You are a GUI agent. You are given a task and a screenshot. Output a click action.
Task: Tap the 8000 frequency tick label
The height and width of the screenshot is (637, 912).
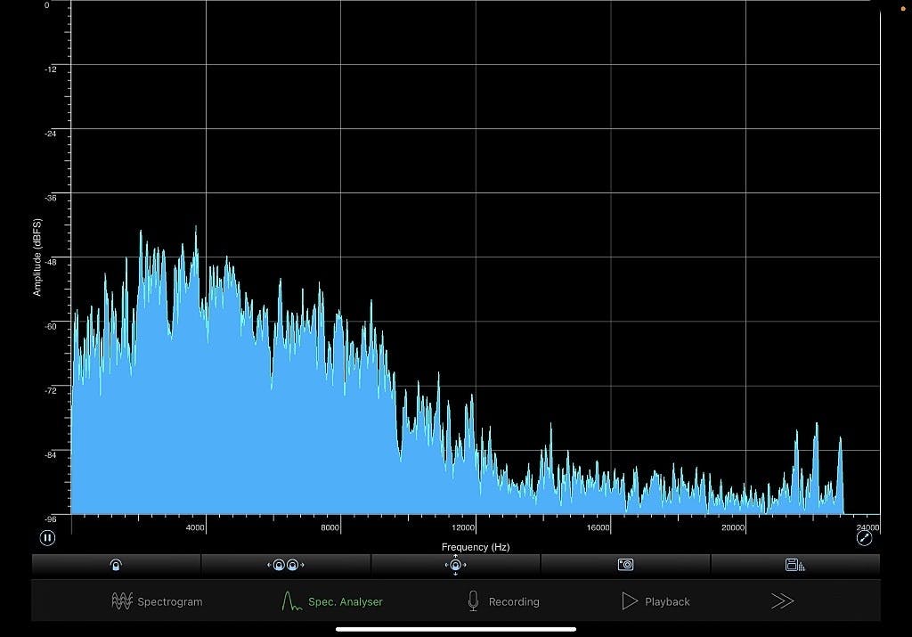[x=330, y=527]
